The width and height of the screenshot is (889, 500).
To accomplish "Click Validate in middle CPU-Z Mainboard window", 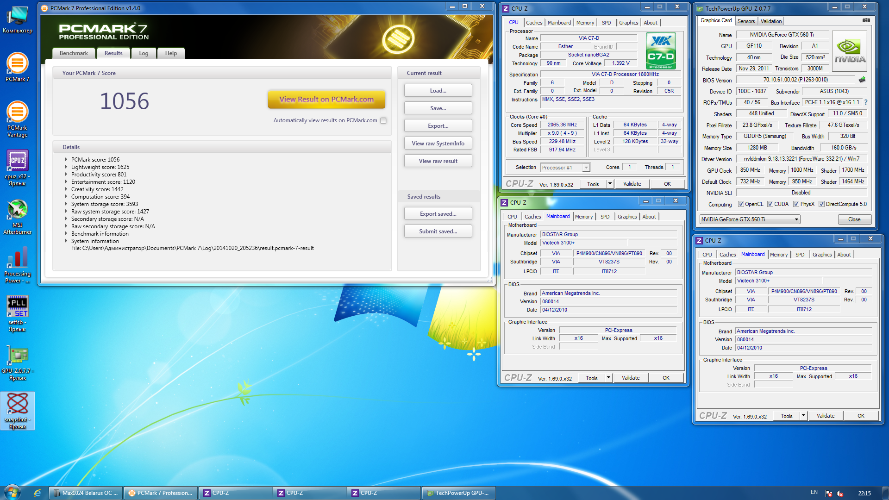I will [631, 378].
